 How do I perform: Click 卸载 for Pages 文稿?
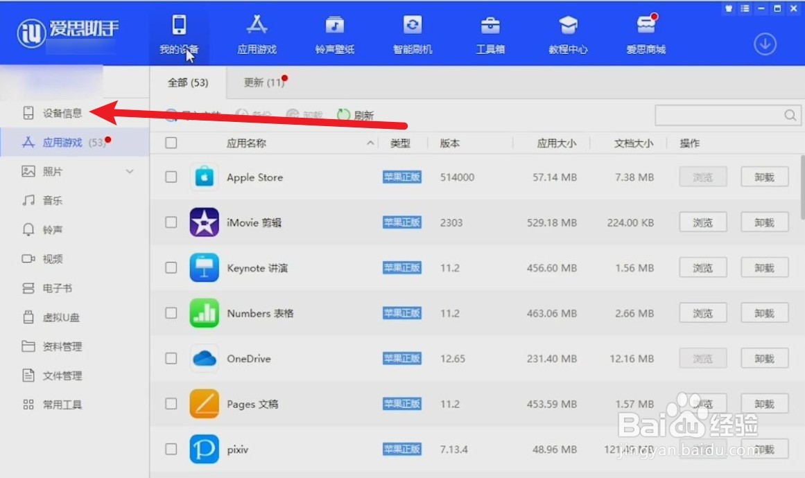(765, 404)
